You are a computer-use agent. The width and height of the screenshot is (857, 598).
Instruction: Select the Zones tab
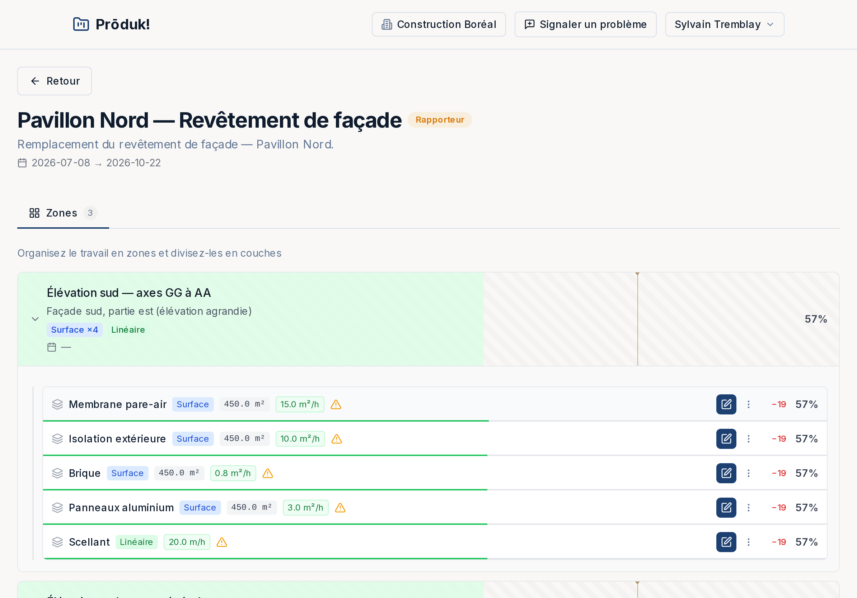[x=63, y=213]
